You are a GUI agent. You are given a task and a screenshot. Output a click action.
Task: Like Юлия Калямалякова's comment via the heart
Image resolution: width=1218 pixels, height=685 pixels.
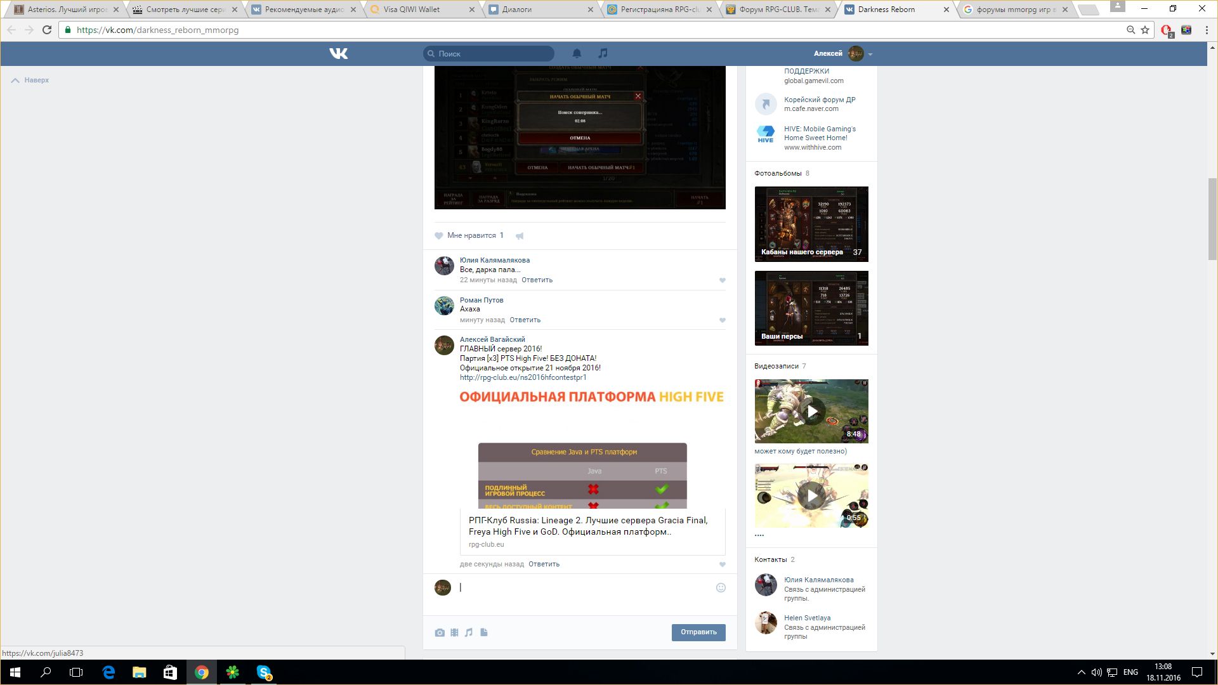(x=722, y=280)
